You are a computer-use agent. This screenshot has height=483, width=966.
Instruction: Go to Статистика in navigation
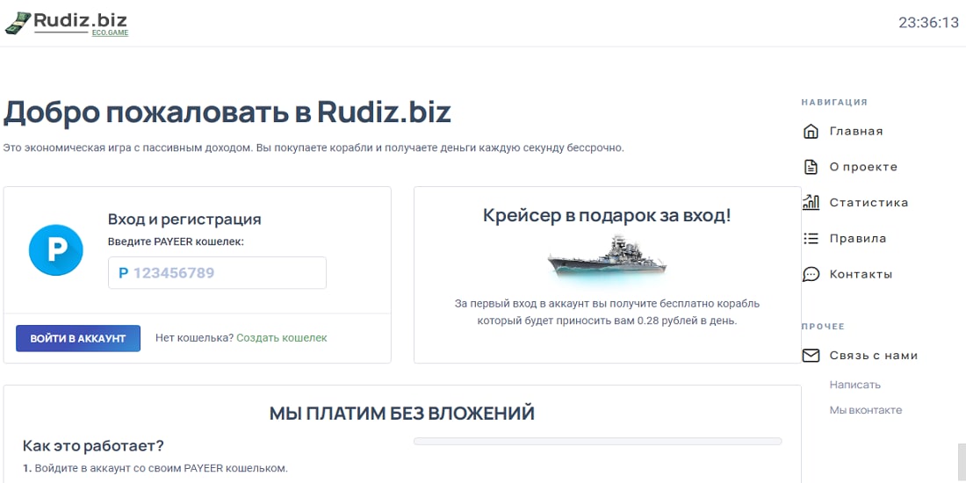pyautogui.click(x=869, y=203)
